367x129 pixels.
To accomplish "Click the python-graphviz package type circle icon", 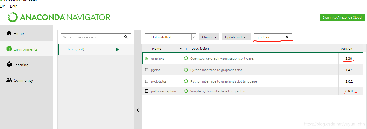I will coord(186,91).
